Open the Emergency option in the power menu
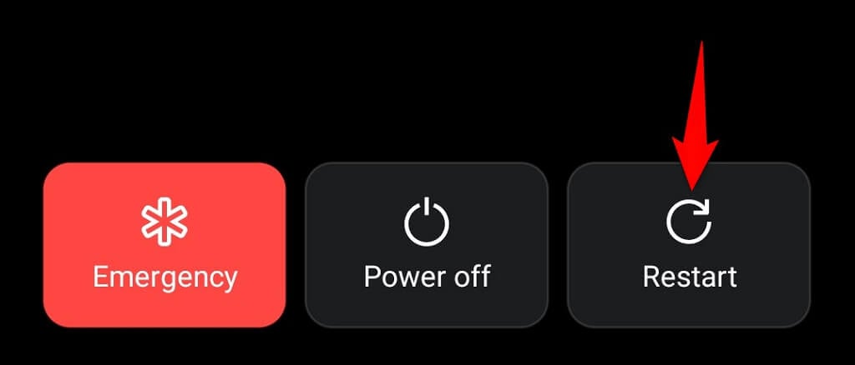Screen dimensions: 855x365 click(x=164, y=245)
